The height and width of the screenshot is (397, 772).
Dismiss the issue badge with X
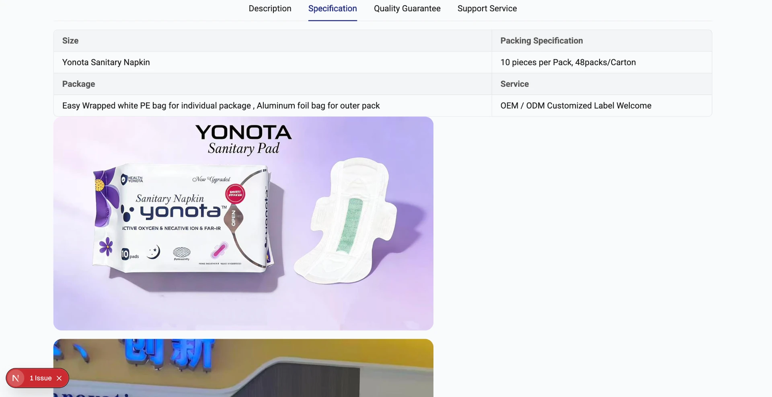click(59, 378)
